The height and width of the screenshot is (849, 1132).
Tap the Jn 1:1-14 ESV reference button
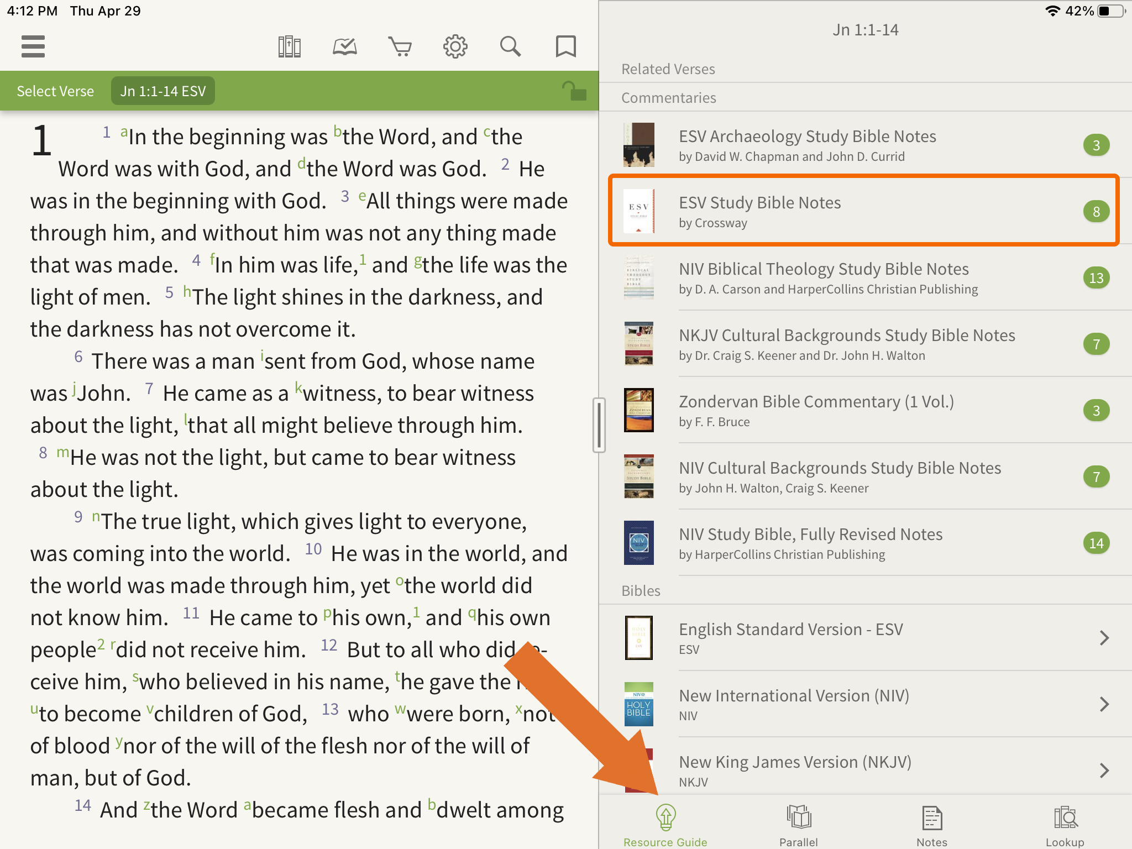pos(163,91)
